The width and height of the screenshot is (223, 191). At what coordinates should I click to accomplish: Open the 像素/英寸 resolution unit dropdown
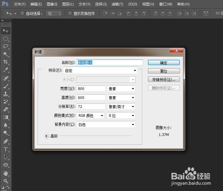[x=121, y=106]
